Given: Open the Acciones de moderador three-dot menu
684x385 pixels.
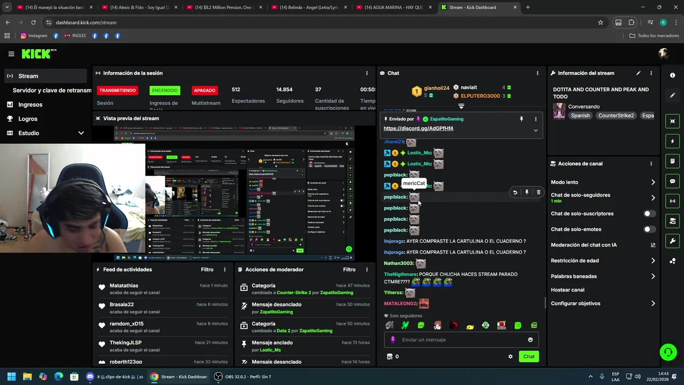Looking at the screenshot, I should (x=367, y=270).
